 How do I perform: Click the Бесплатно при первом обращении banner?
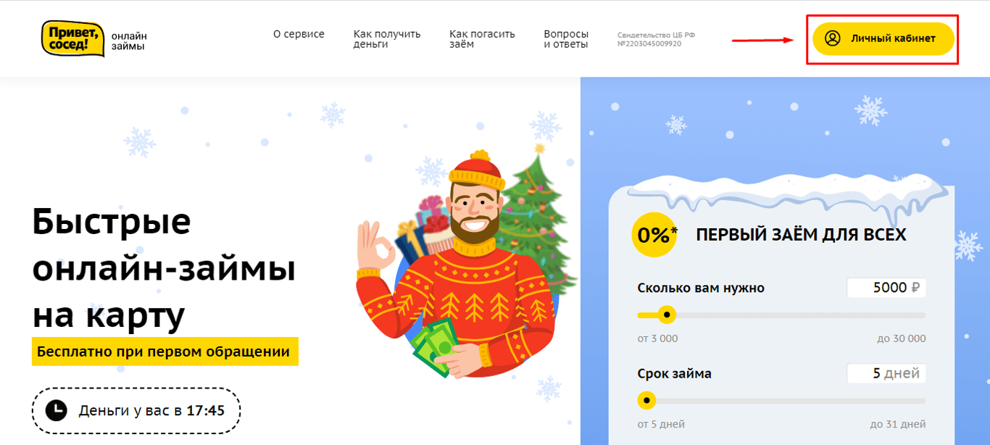pyautogui.click(x=165, y=352)
